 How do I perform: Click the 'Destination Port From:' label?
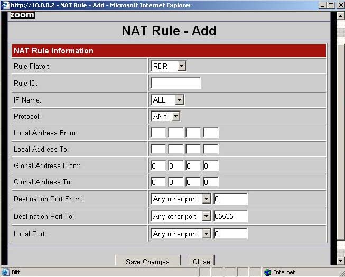pos(48,199)
